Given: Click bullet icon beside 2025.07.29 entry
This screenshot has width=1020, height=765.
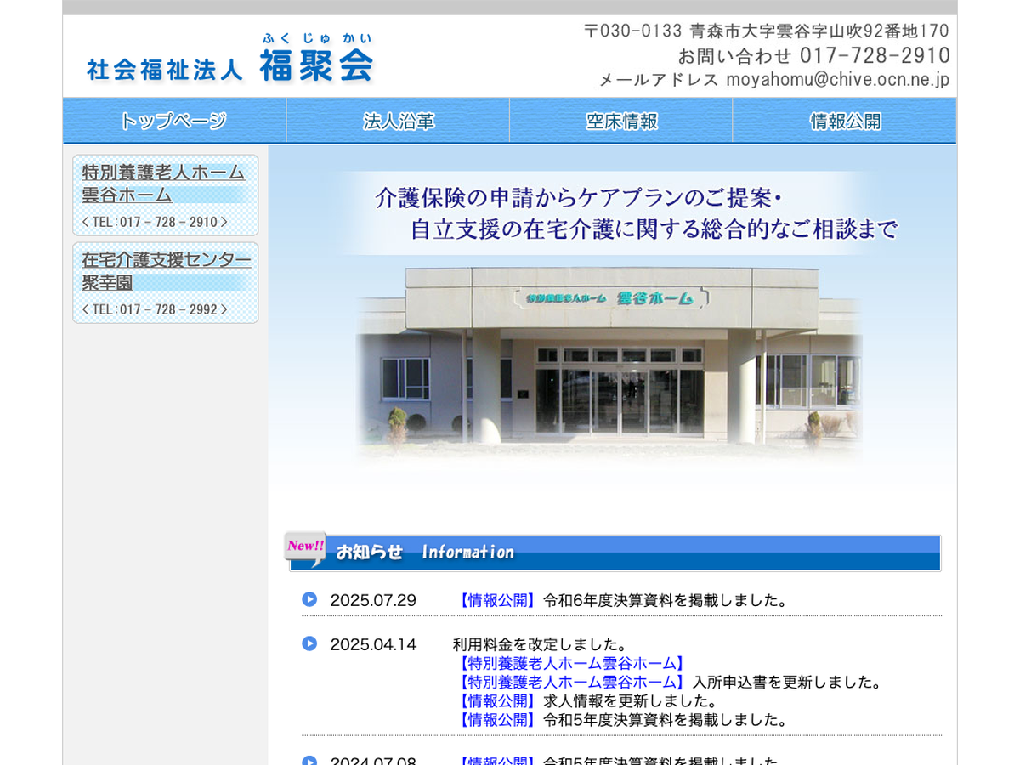Looking at the screenshot, I should 309,599.
